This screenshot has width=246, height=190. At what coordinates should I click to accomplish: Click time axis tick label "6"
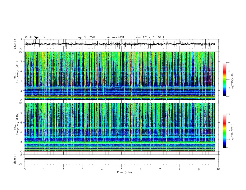pyautogui.click(x=141, y=169)
